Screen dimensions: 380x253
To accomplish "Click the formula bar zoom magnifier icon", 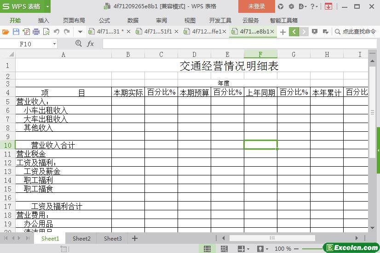I will pos(79,44).
